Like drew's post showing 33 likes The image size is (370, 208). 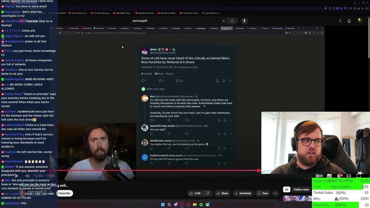click(x=179, y=81)
